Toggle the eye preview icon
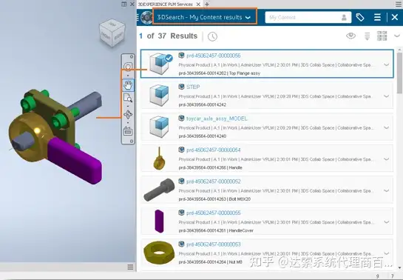 [350, 36]
